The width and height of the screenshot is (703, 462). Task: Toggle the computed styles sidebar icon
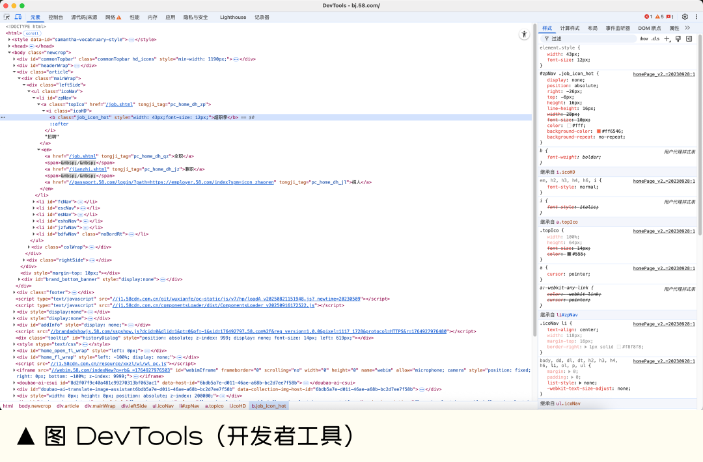click(x=689, y=39)
